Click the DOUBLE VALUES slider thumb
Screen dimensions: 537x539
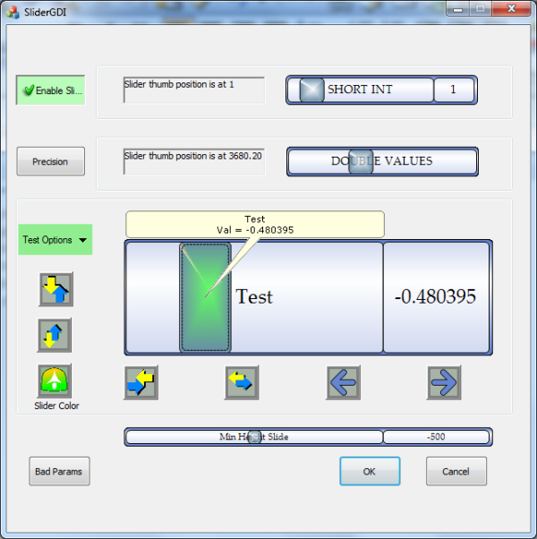(361, 161)
